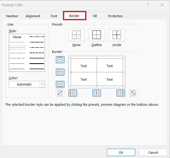Viewport: 170px width, 158px height.
Task: Select the thin dash-dot line style
Action: click(17, 58)
